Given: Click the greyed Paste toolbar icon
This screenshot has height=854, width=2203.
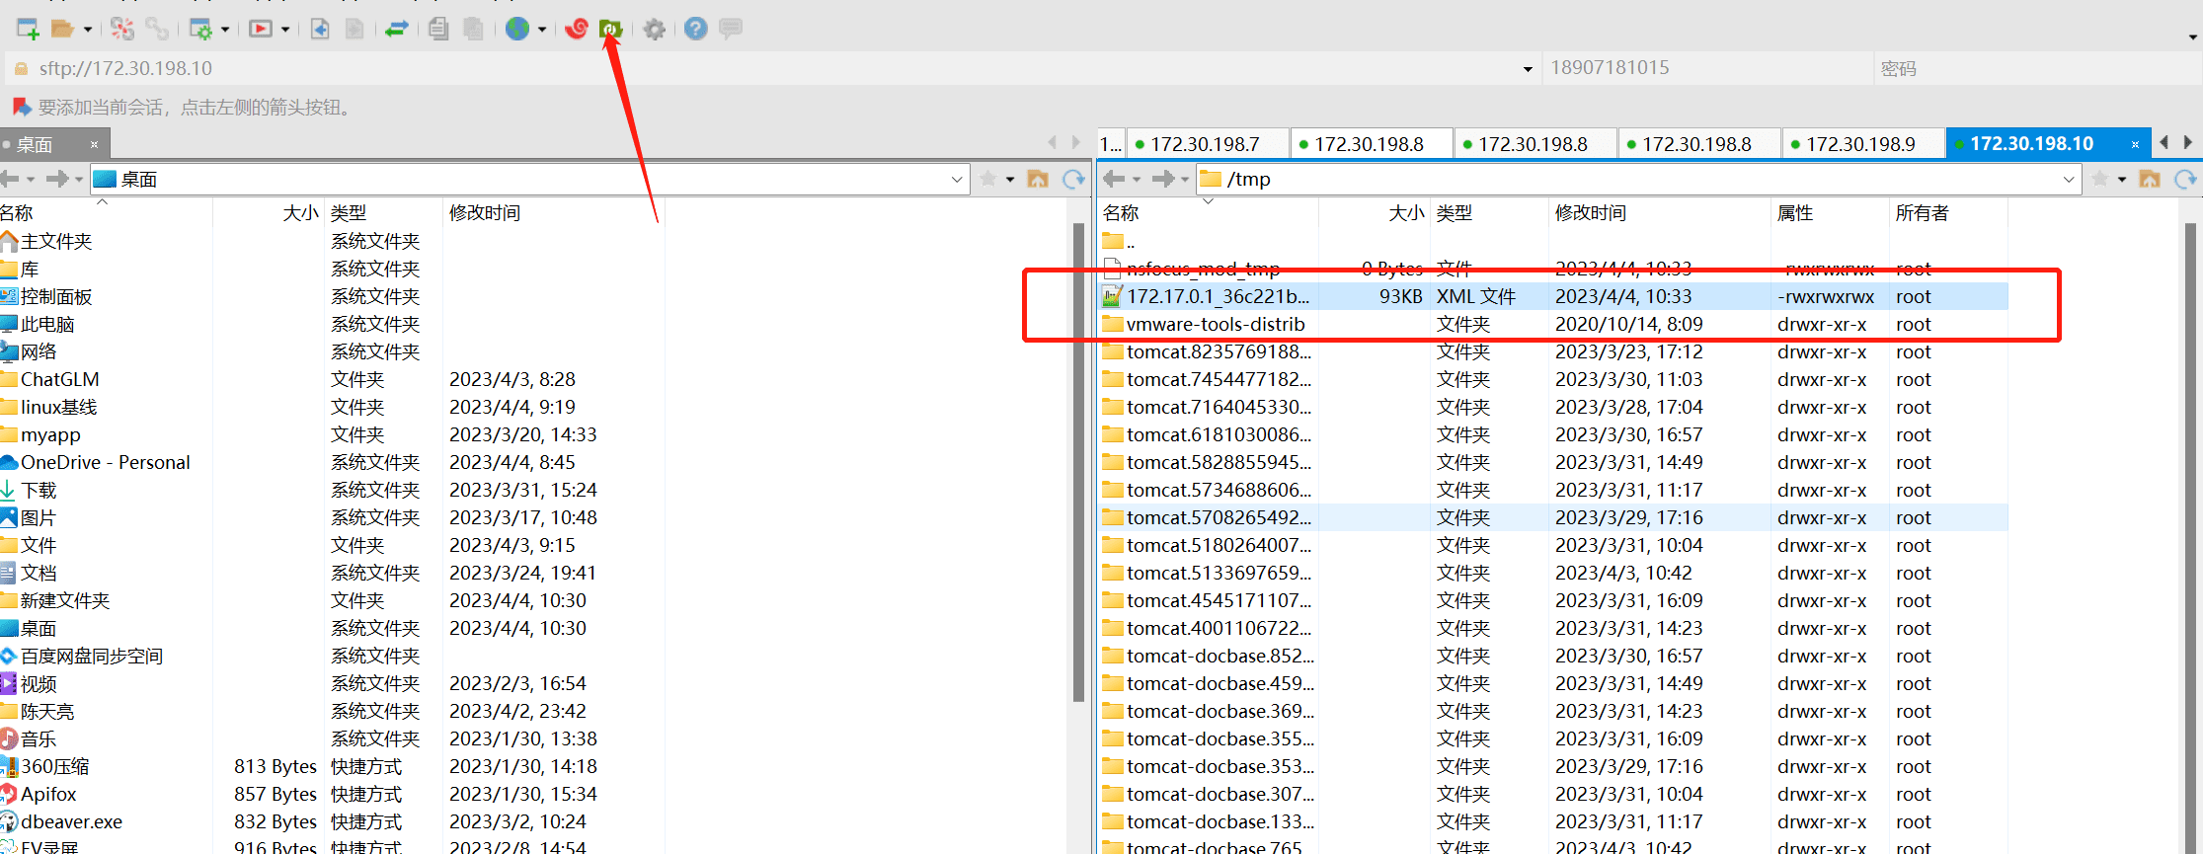Looking at the screenshot, I should pyautogui.click(x=474, y=29).
